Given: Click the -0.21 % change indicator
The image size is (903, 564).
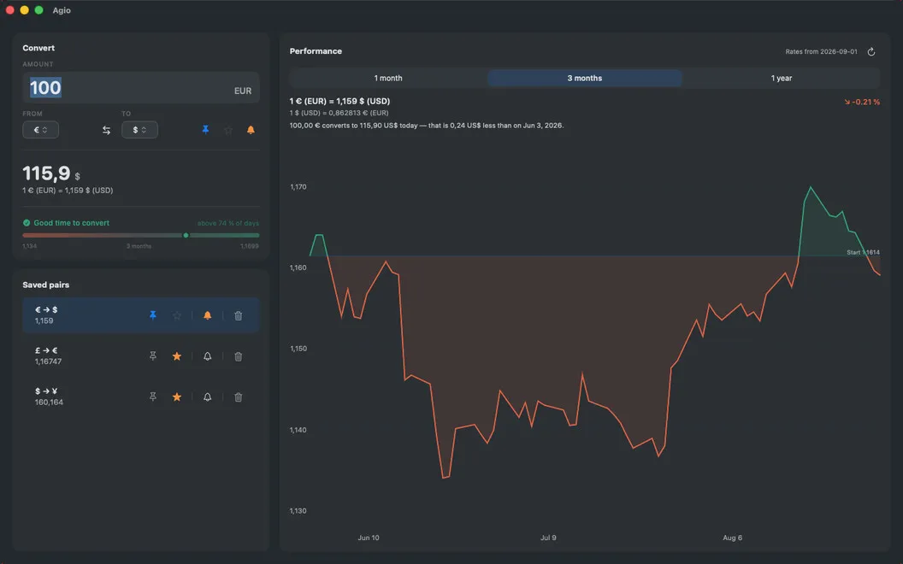Looking at the screenshot, I should point(862,103).
